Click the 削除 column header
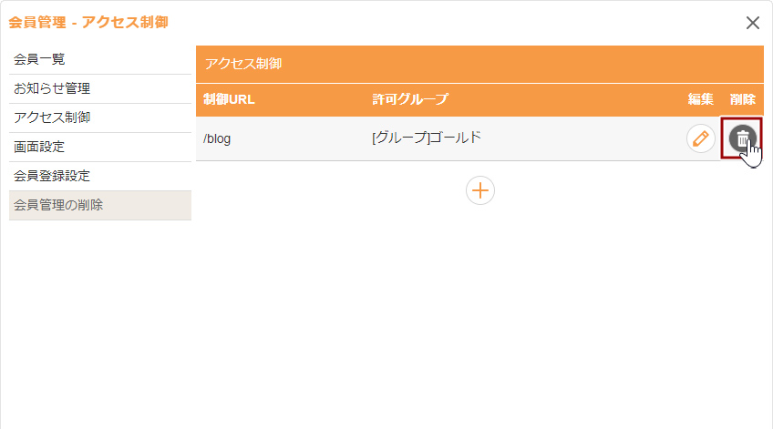Viewport: 773px width, 429px height. [742, 99]
